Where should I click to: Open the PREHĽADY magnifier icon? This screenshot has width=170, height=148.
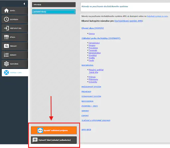tap(6, 46)
